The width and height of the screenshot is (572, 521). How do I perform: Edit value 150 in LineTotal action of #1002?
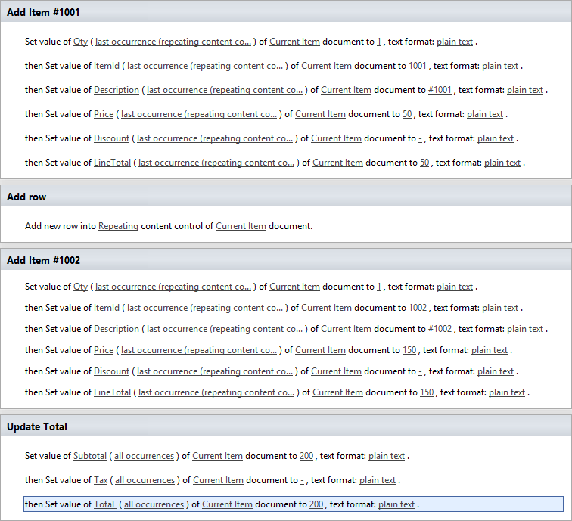click(427, 392)
